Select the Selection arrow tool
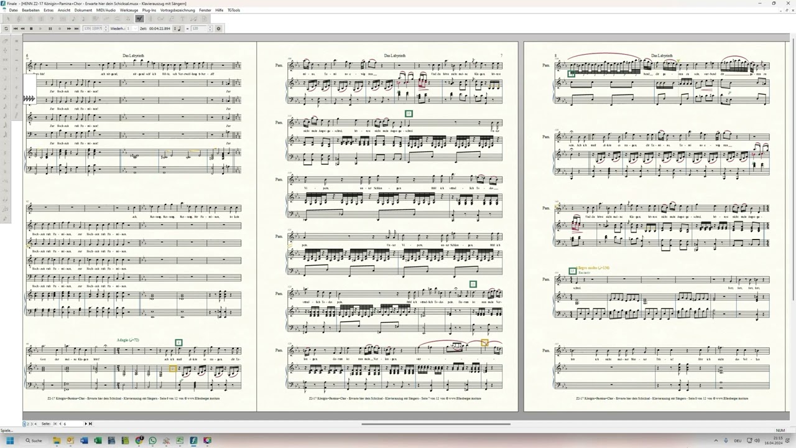Image resolution: width=796 pixels, height=448 pixels. (8, 19)
